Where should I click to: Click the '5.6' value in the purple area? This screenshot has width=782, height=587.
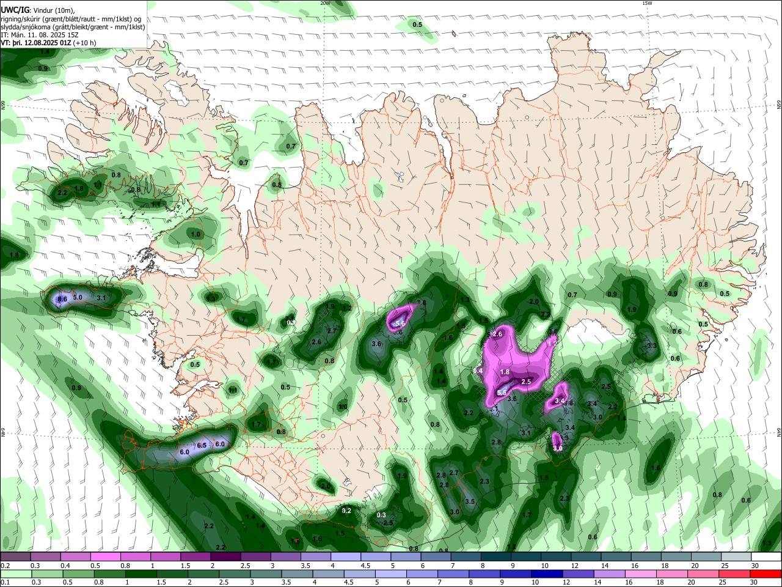[x=400, y=323]
